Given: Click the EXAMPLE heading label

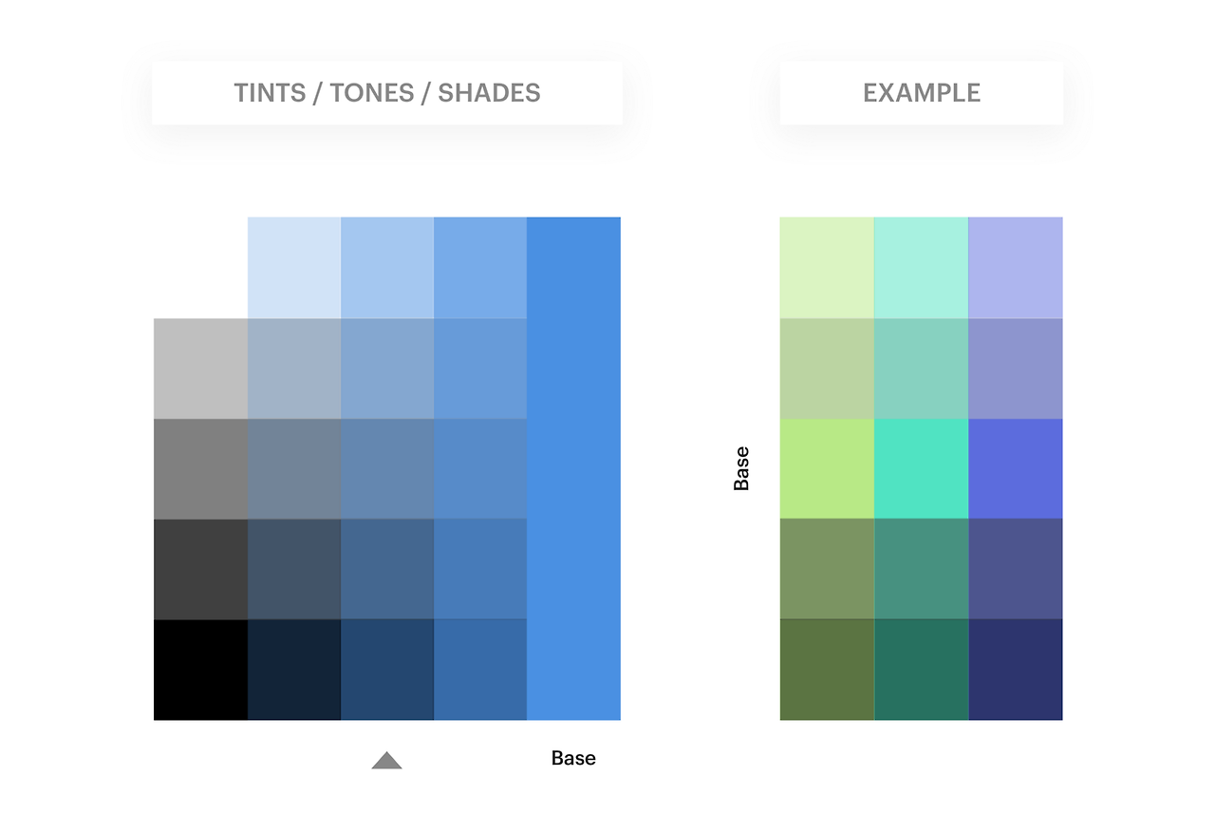Looking at the screenshot, I should [x=922, y=93].
